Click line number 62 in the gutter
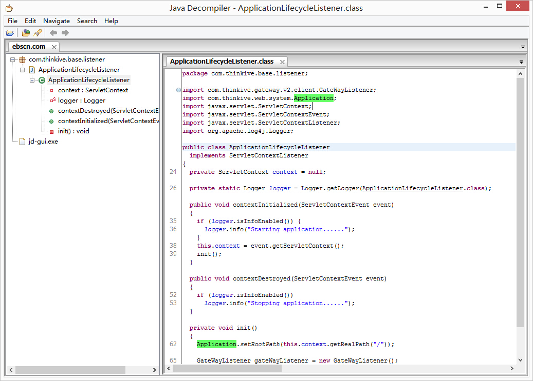Image resolution: width=533 pixels, height=381 pixels. pos(173,344)
